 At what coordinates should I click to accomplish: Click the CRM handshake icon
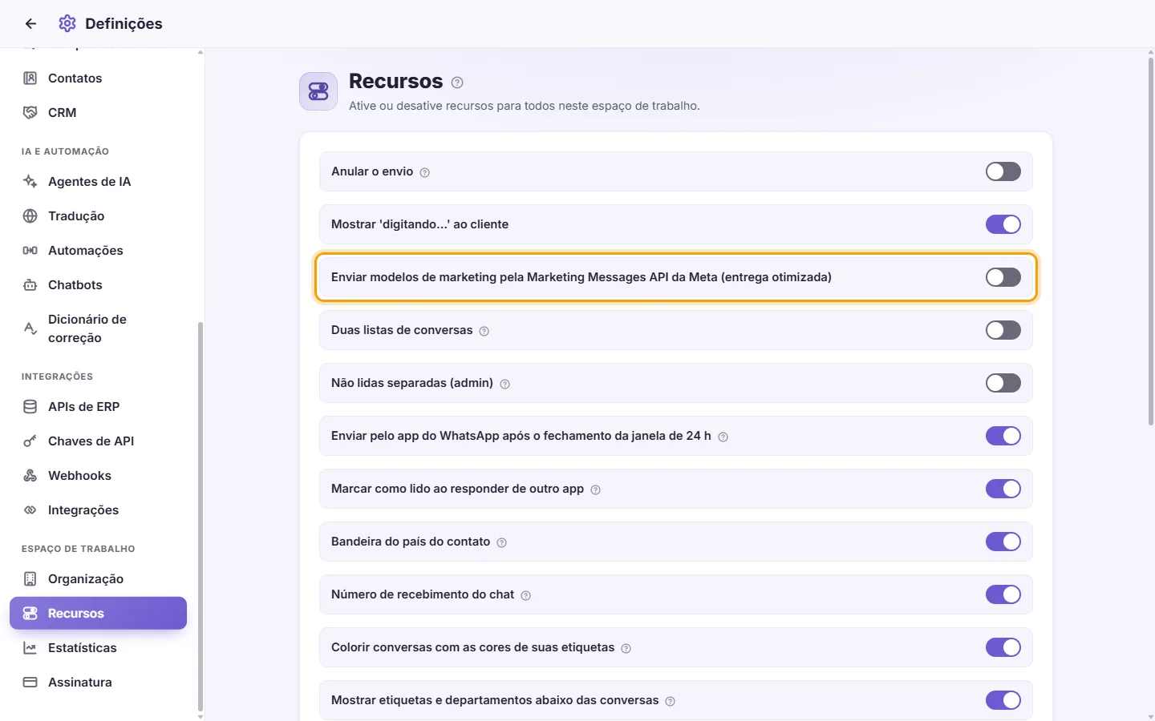point(30,113)
